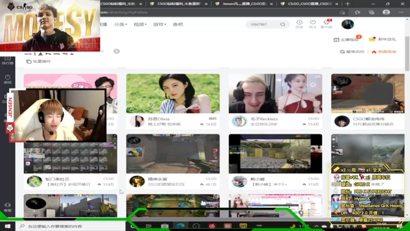Expand the 视频 video dropdown

[140, 24]
